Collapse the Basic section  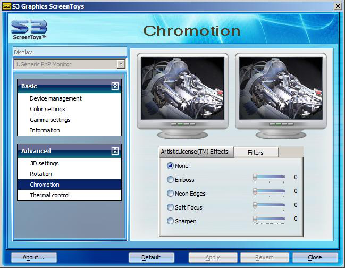click(x=115, y=86)
